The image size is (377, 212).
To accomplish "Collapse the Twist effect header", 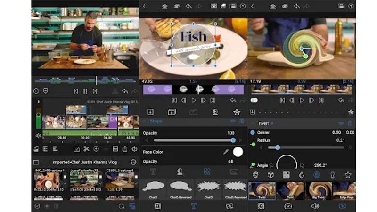I will tap(252, 123).
